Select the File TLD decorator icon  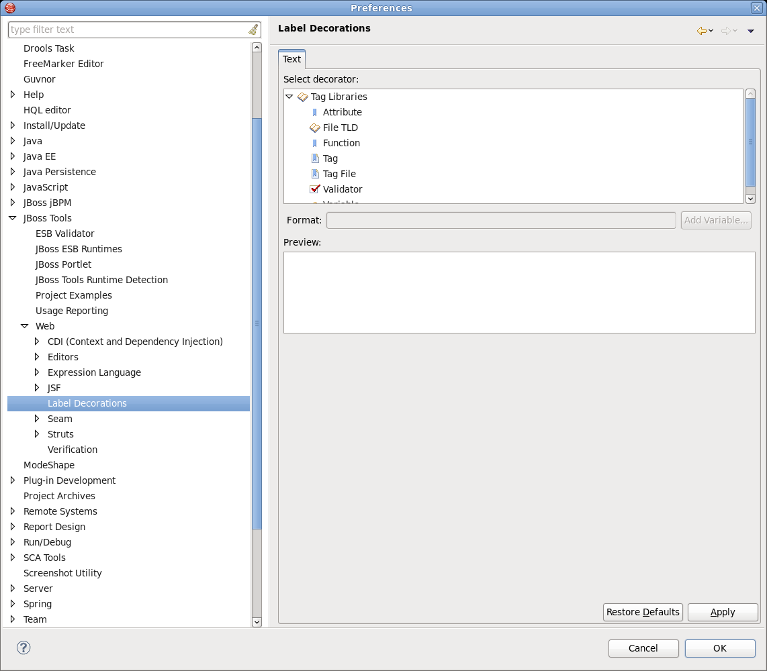[314, 127]
